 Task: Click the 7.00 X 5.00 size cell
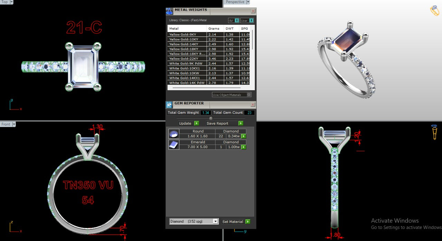point(197,147)
